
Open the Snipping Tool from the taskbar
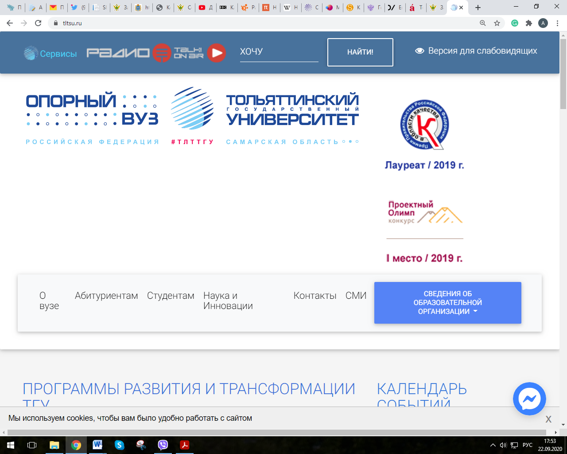coord(141,445)
